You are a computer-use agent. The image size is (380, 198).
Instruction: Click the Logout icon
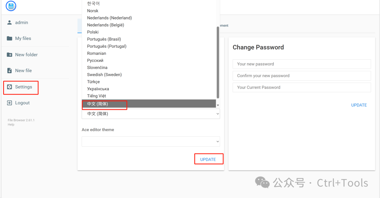9,103
